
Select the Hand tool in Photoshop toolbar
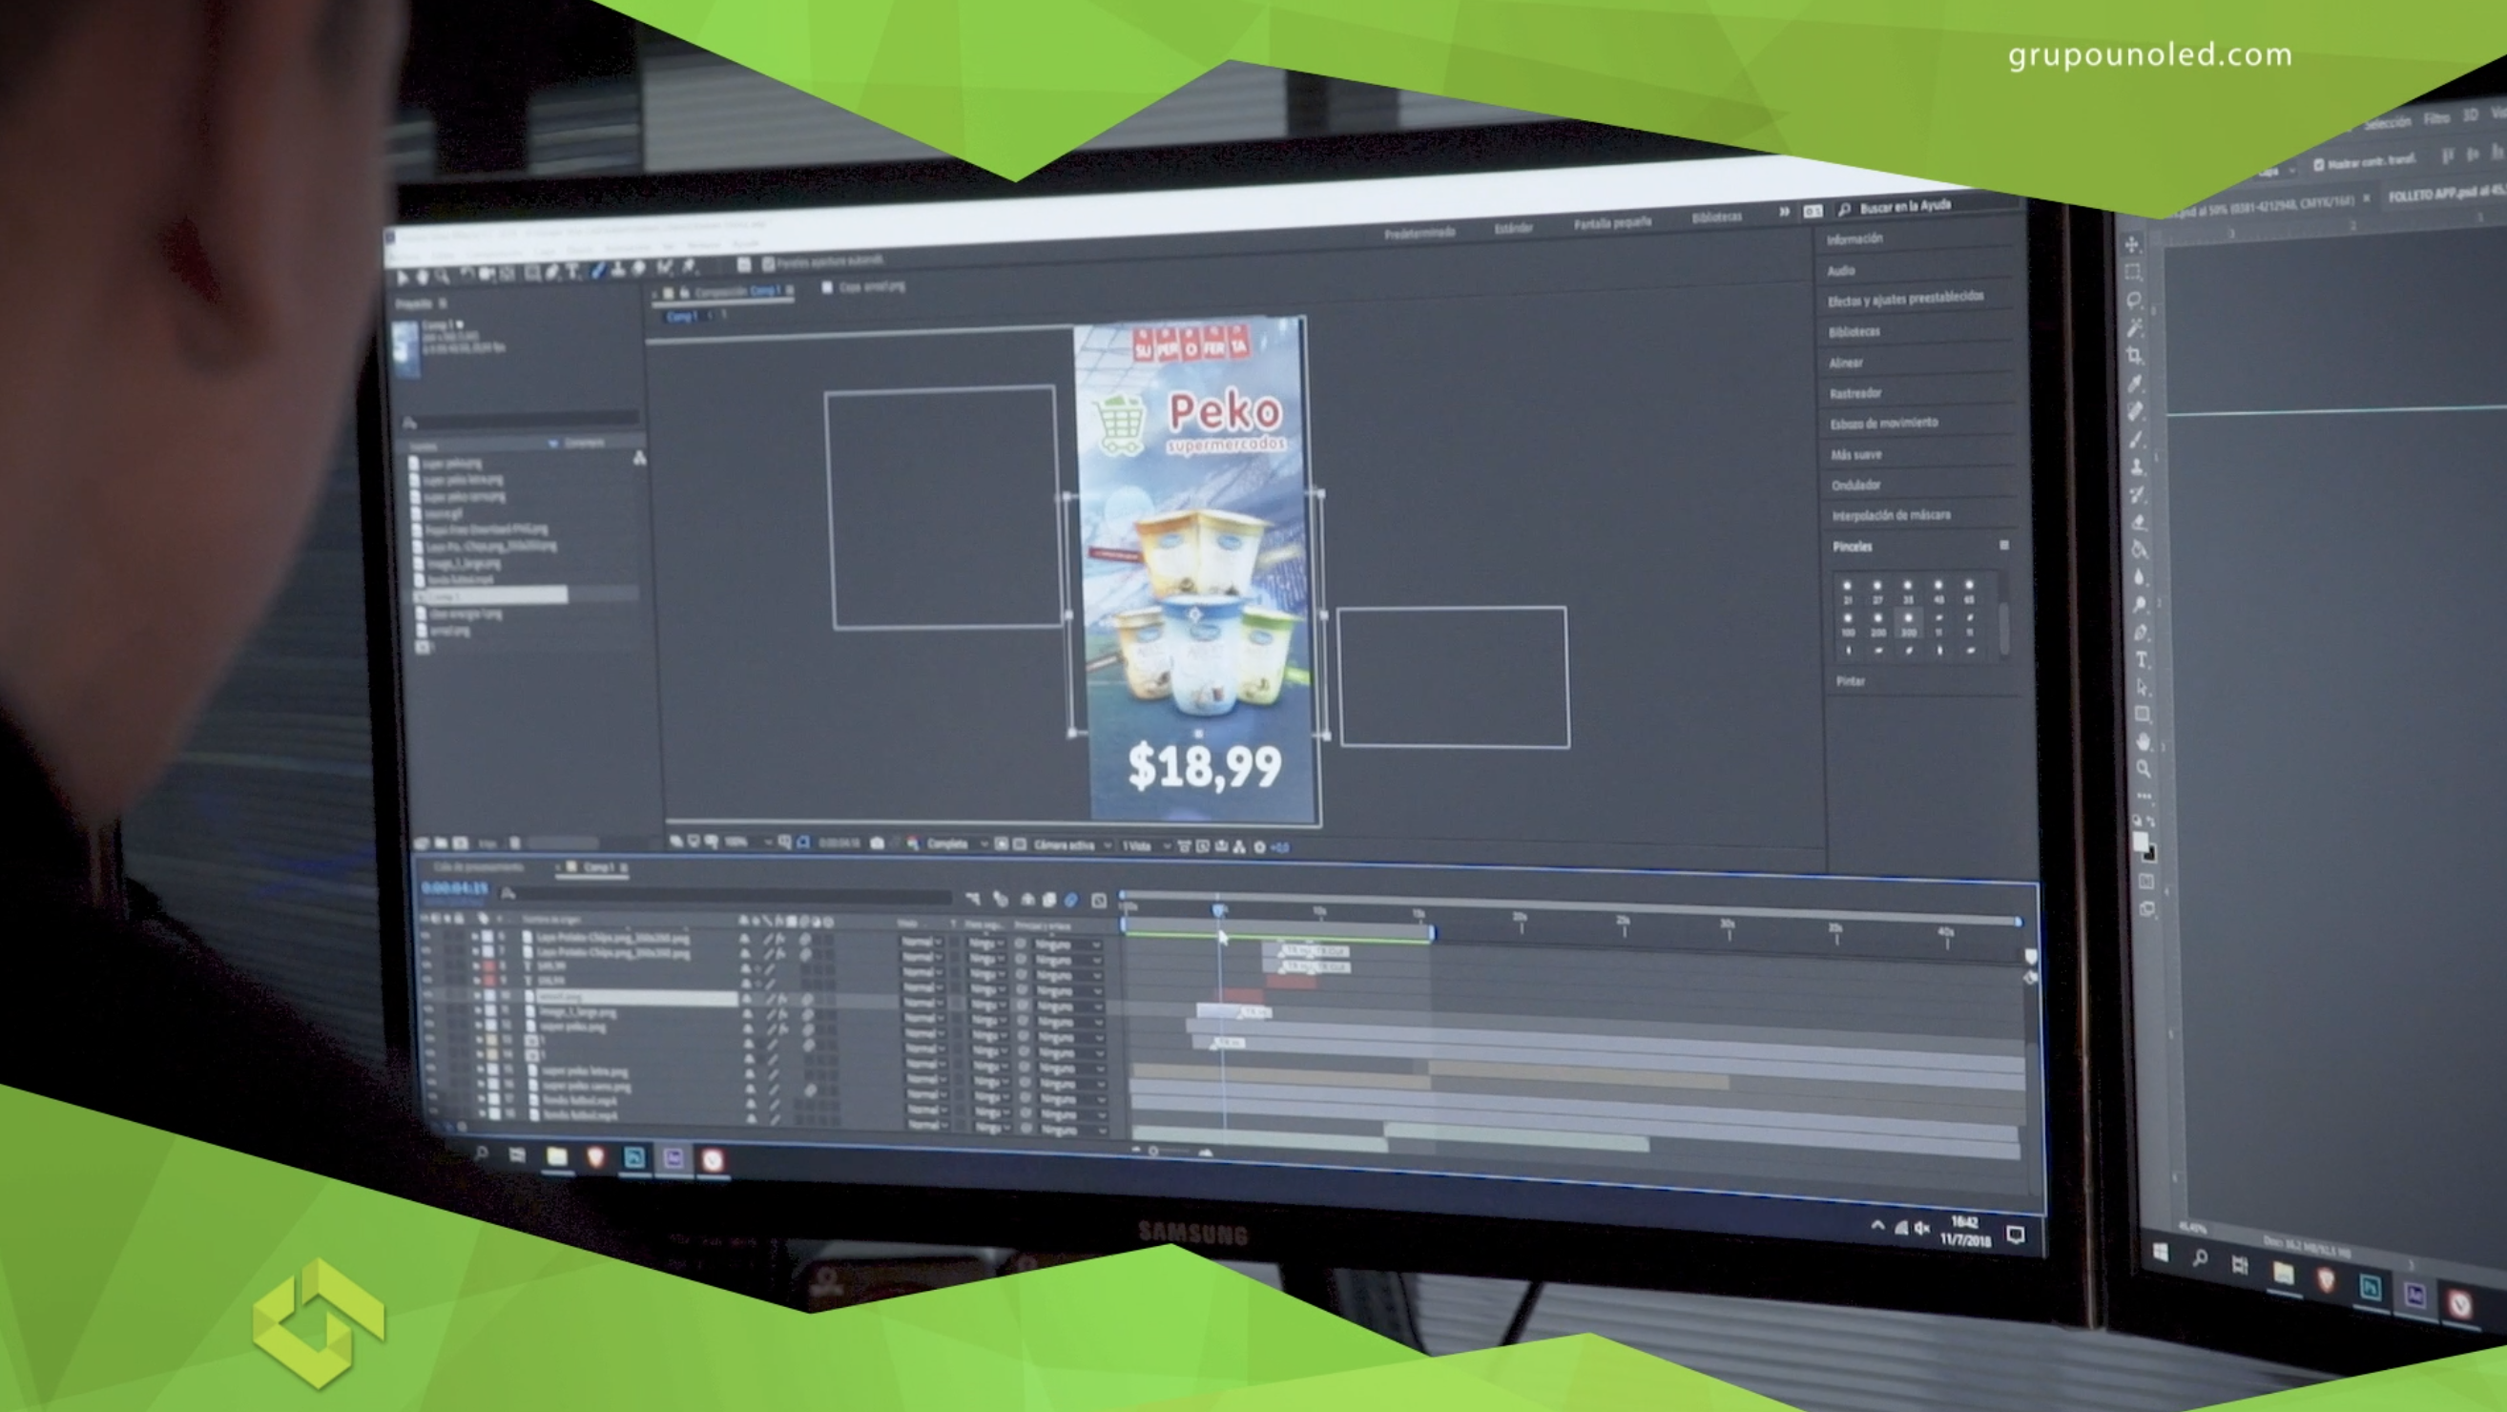point(2143,741)
